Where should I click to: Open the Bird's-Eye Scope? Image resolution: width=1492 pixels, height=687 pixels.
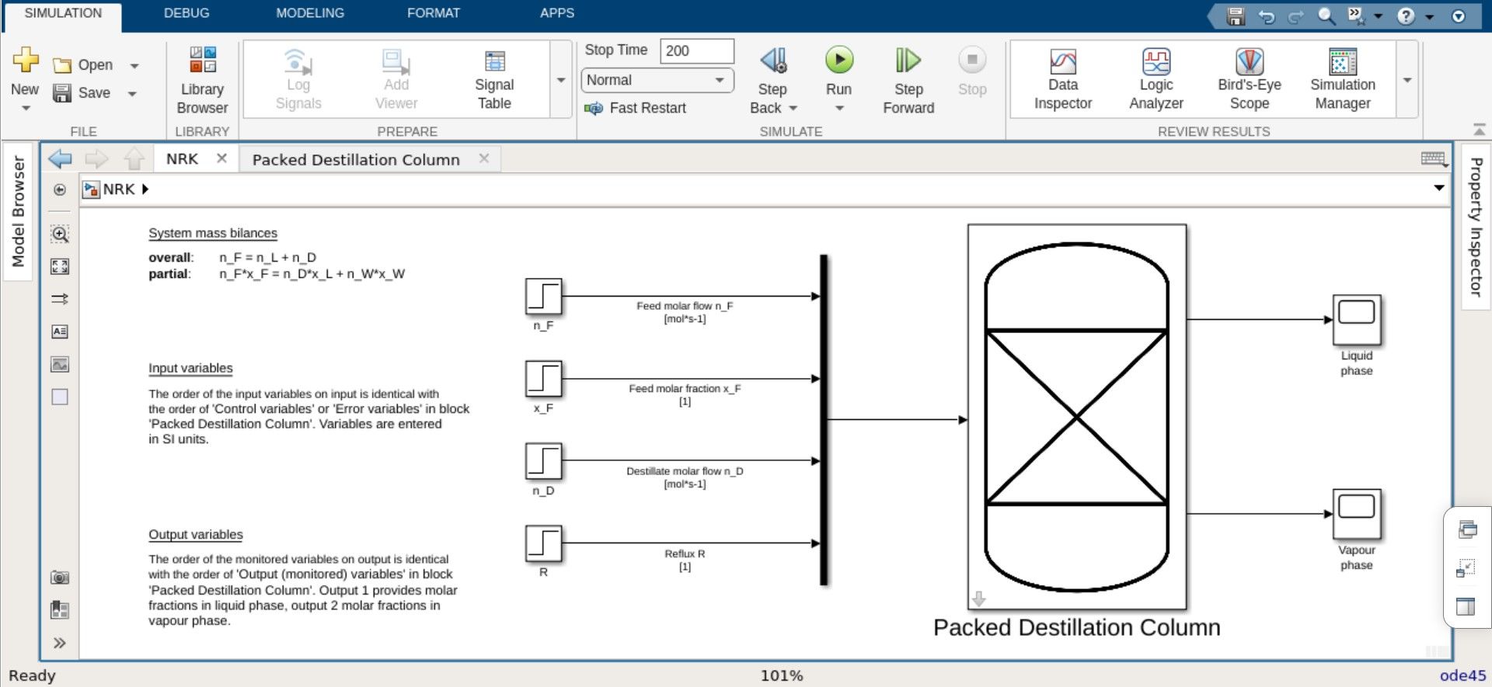[1250, 80]
